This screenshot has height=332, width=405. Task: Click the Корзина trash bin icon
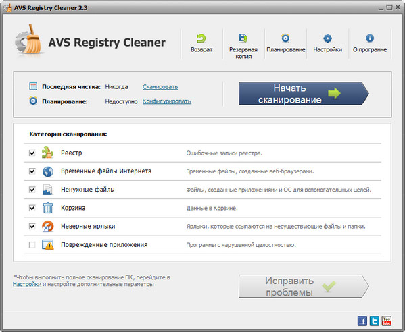click(x=48, y=208)
